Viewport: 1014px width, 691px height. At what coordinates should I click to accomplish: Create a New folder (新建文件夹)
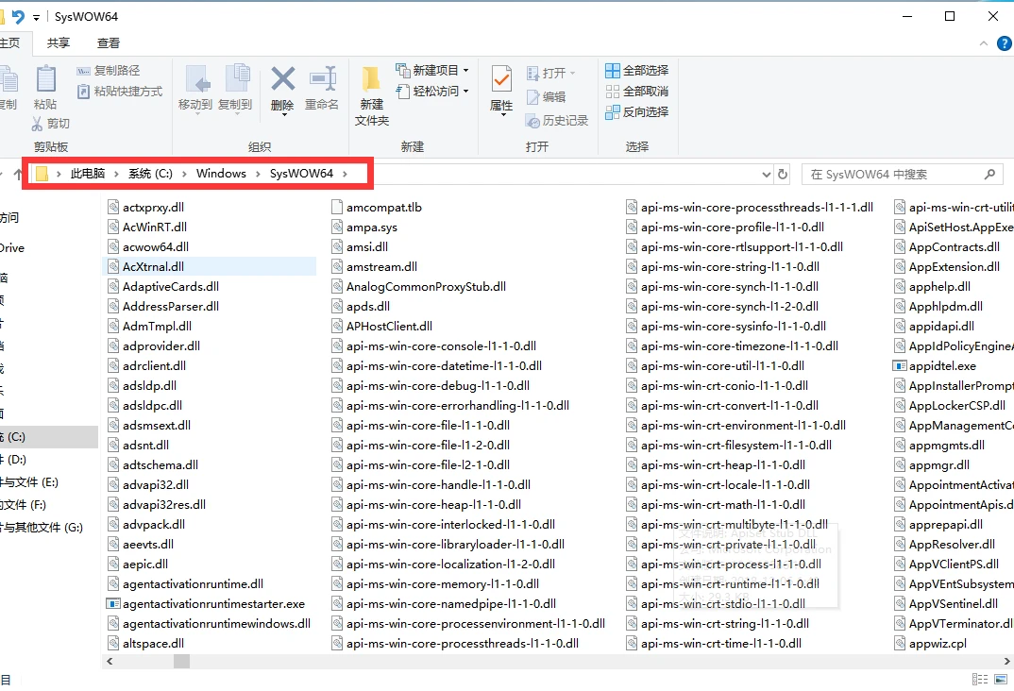[x=371, y=95]
